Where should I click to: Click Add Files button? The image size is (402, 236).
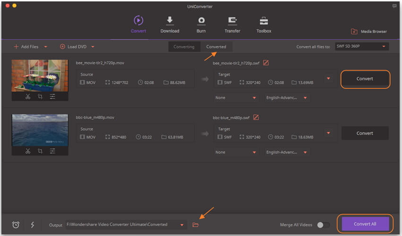pyautogui.click(x=26, y=47)
